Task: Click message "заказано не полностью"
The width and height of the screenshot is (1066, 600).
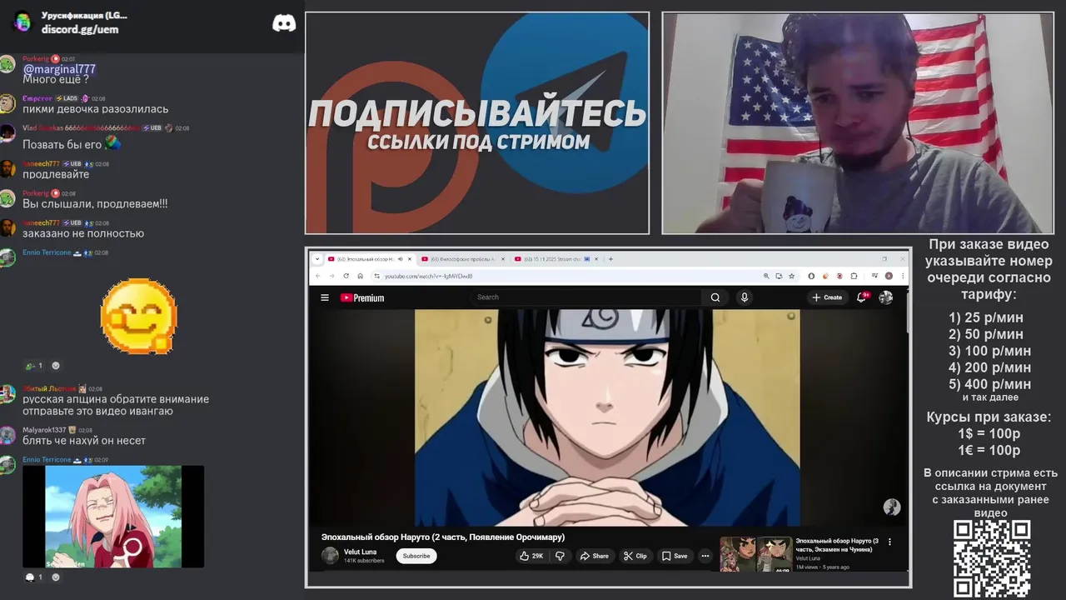Action: [83, 233]
